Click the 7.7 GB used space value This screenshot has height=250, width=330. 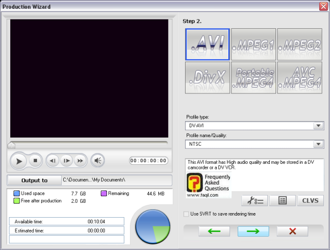click(79, 194)
